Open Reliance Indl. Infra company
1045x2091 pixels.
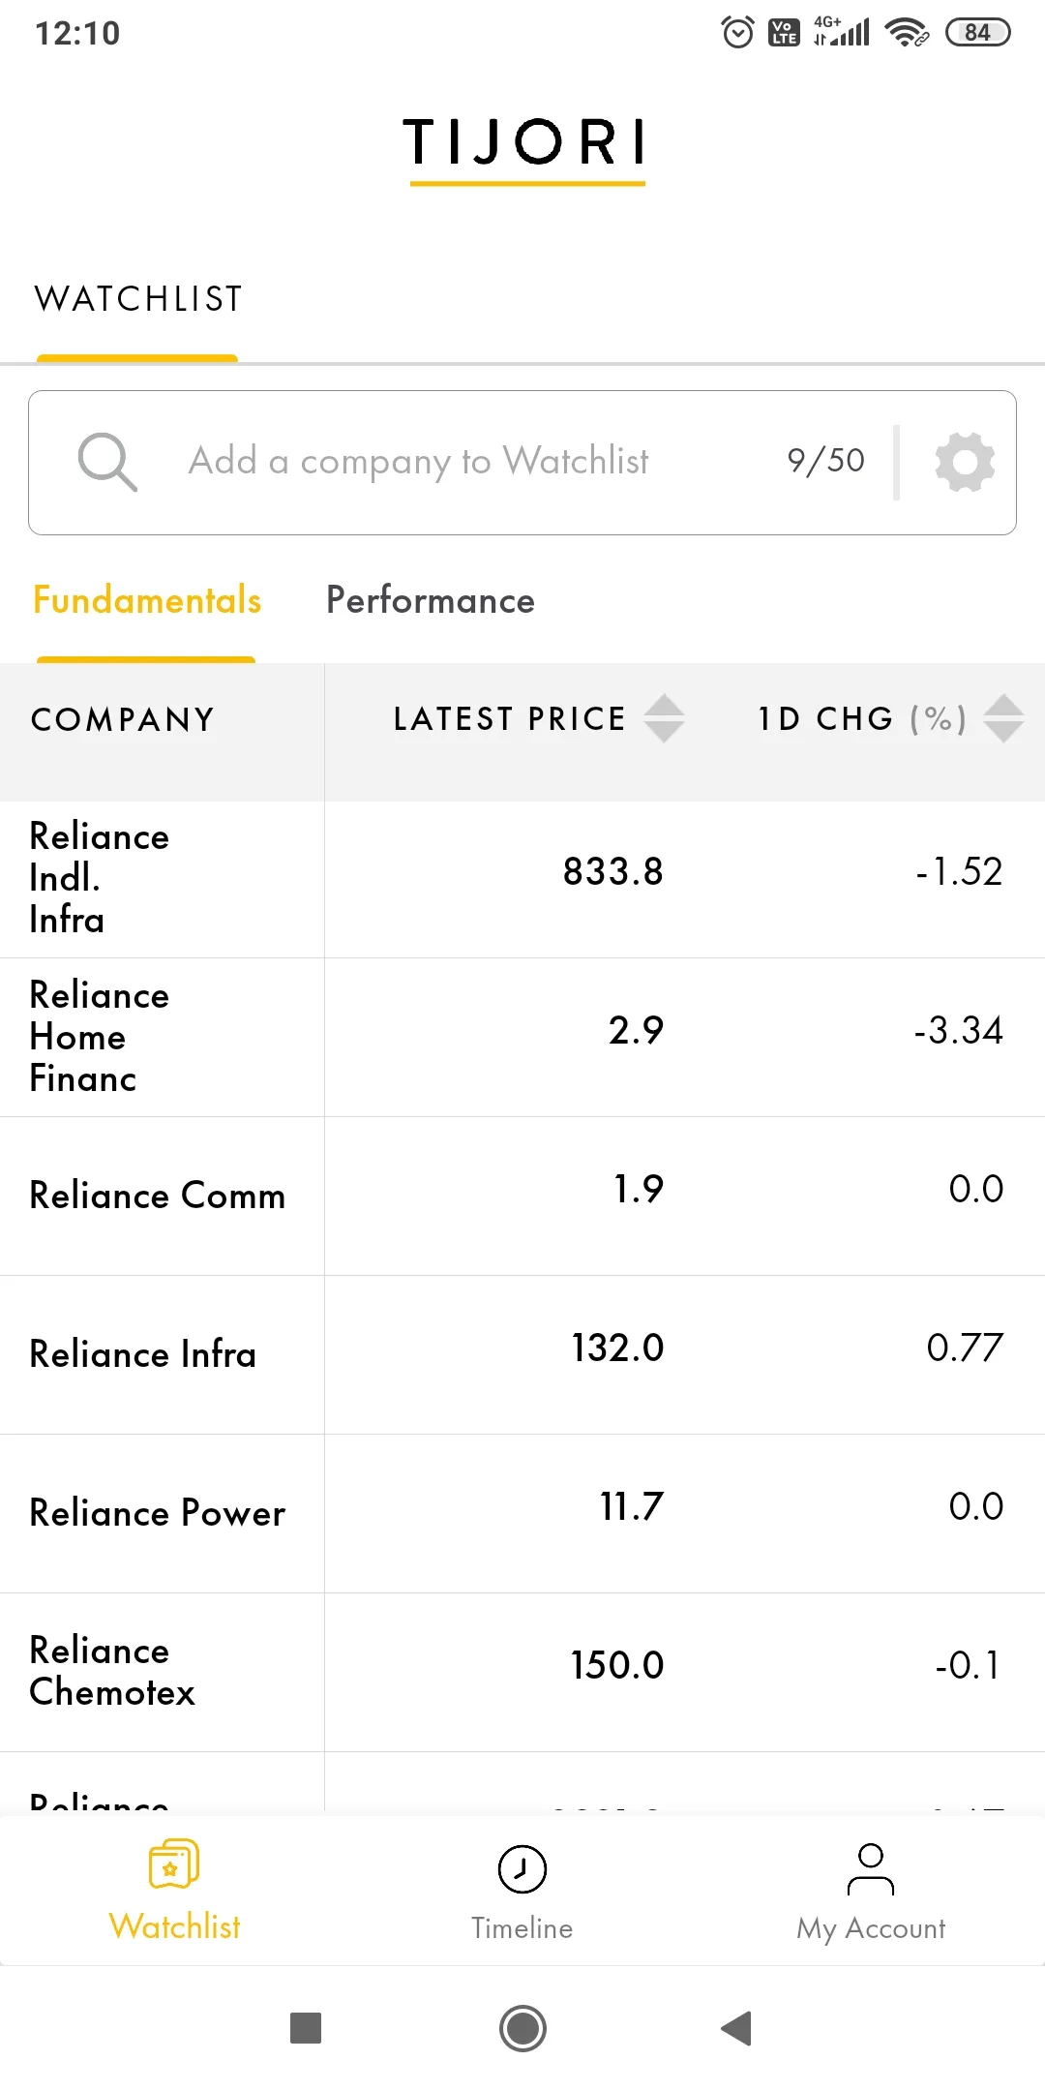click(x=100, y=878)
